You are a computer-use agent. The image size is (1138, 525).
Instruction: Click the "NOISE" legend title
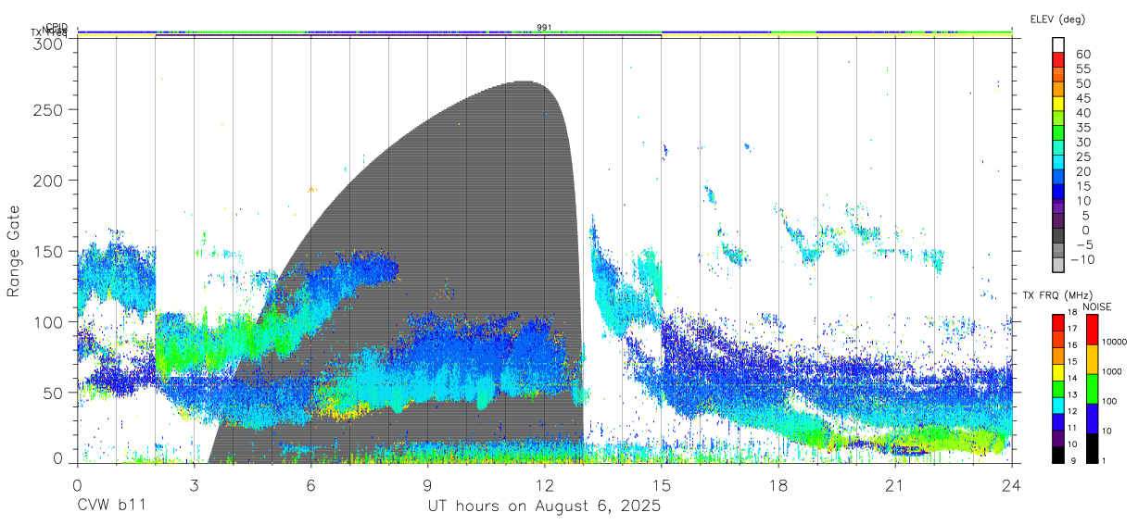pyautogui.click(x=1099, y=306)
